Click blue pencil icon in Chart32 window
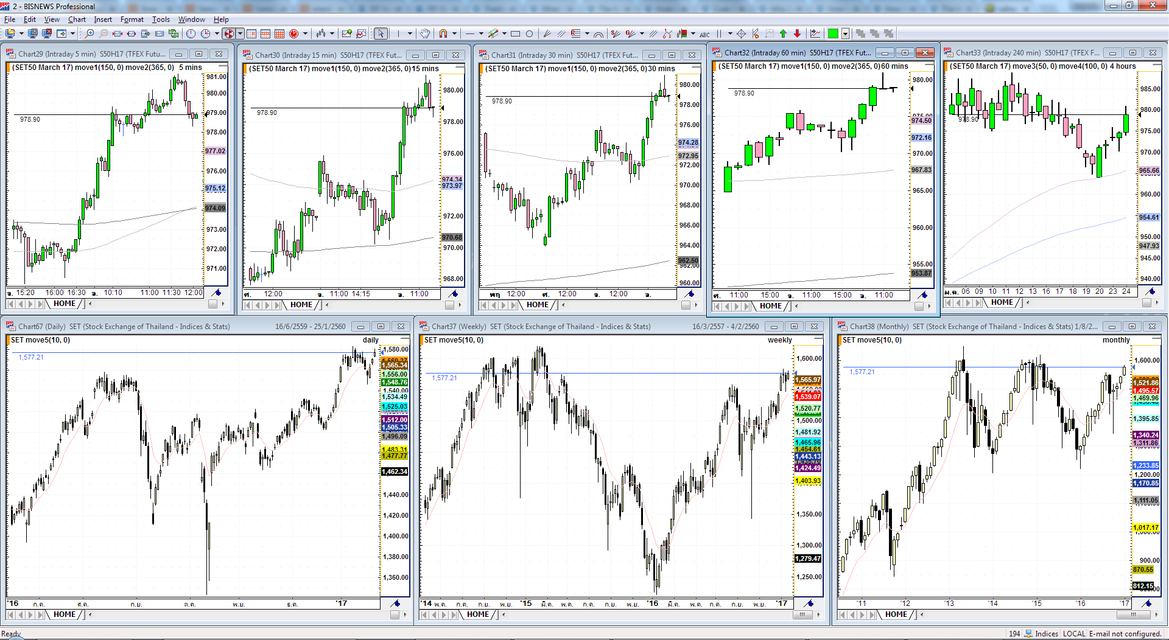 tap(923, 295)
